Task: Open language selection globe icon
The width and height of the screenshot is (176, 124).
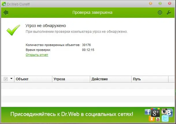Action: click(160, 12)
